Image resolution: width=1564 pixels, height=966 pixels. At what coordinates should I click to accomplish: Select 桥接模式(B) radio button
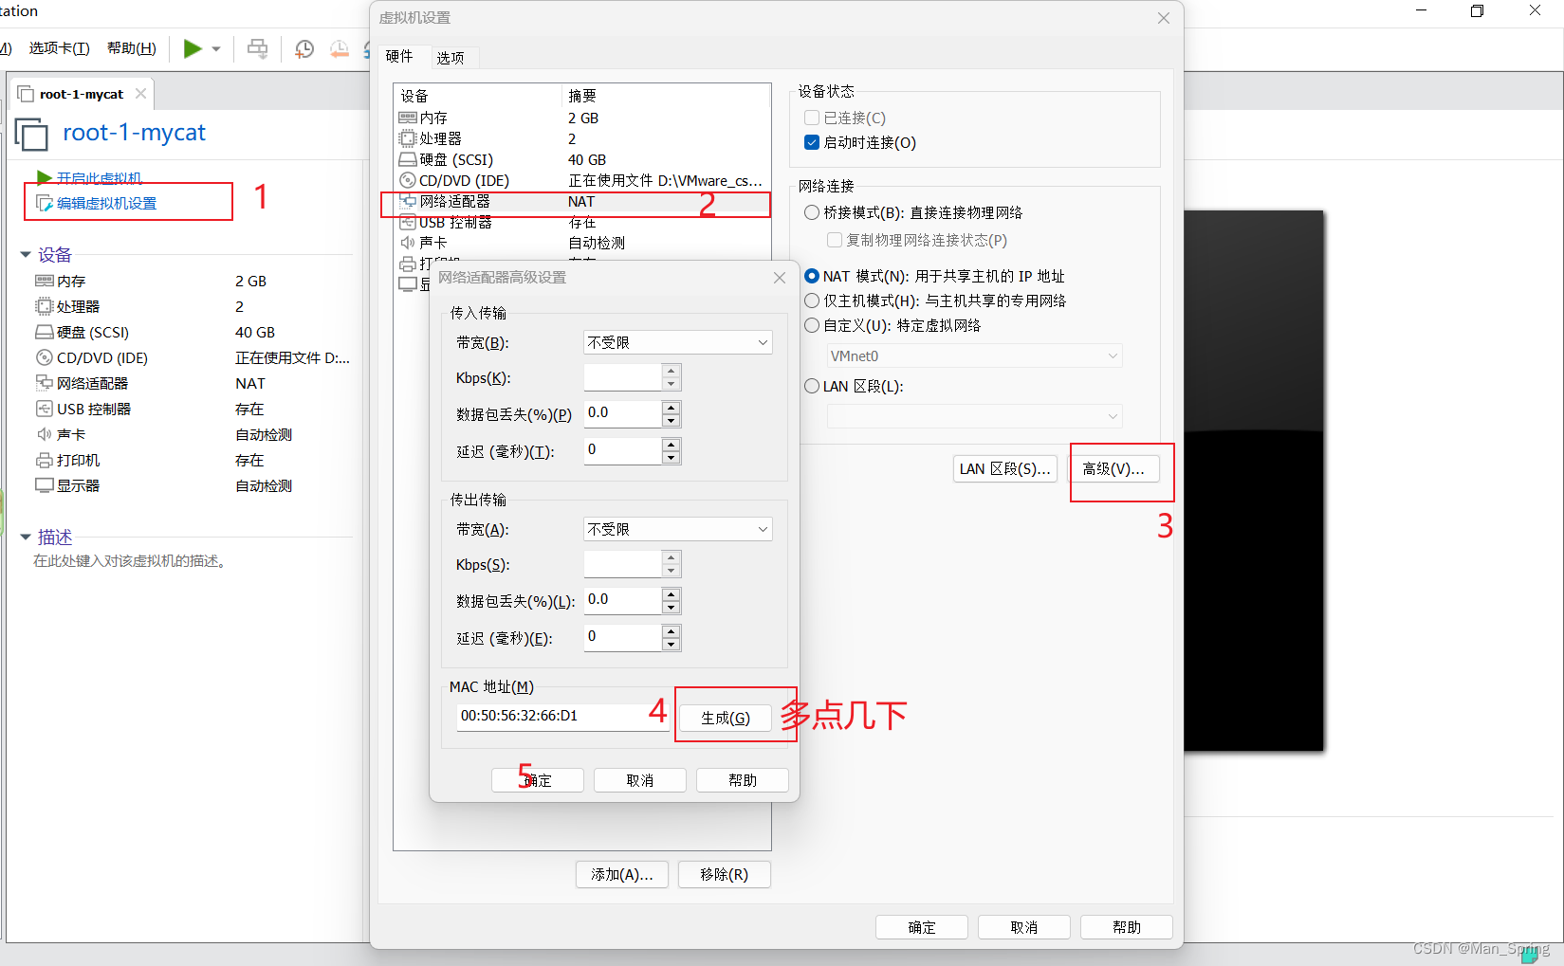coord(812,212)
